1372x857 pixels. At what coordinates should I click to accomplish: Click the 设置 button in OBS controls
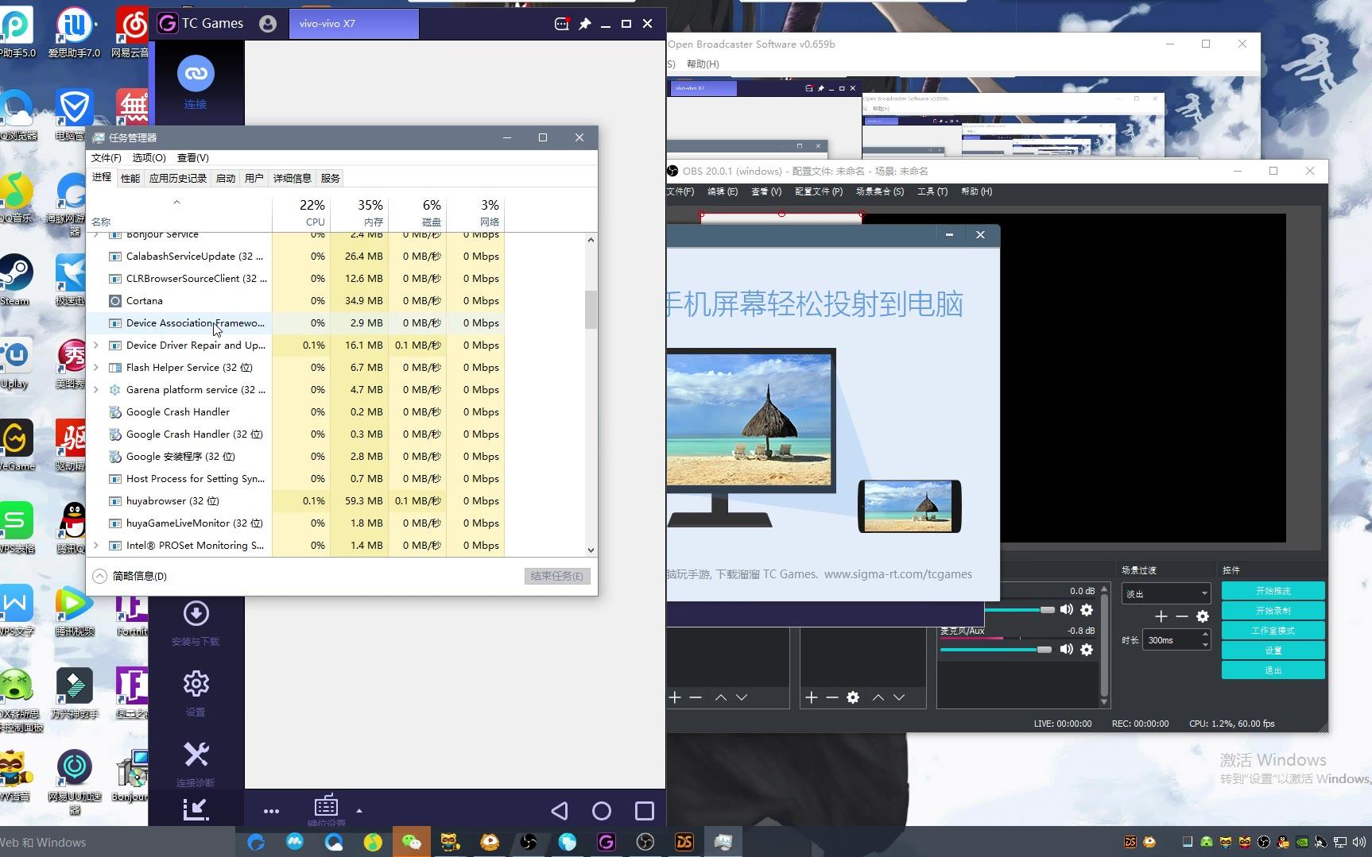coord(1273,650)
